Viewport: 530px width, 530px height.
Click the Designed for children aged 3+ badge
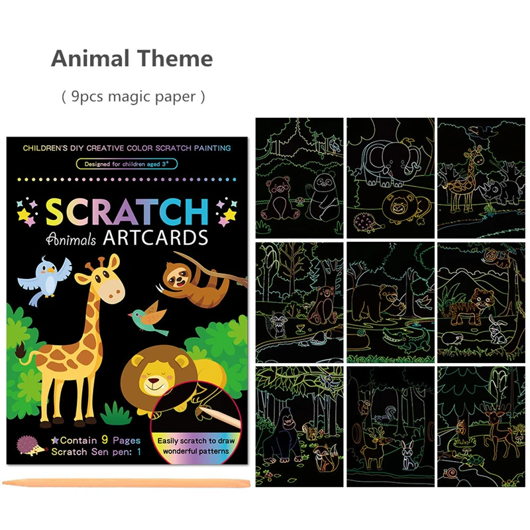coord(127,164)
